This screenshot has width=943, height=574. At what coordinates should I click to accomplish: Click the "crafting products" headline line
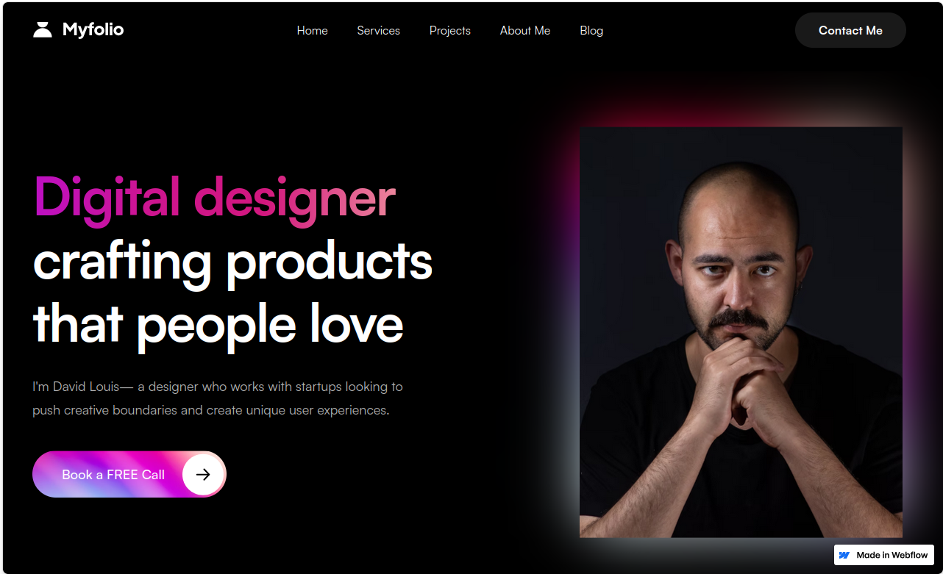point(233,260)
